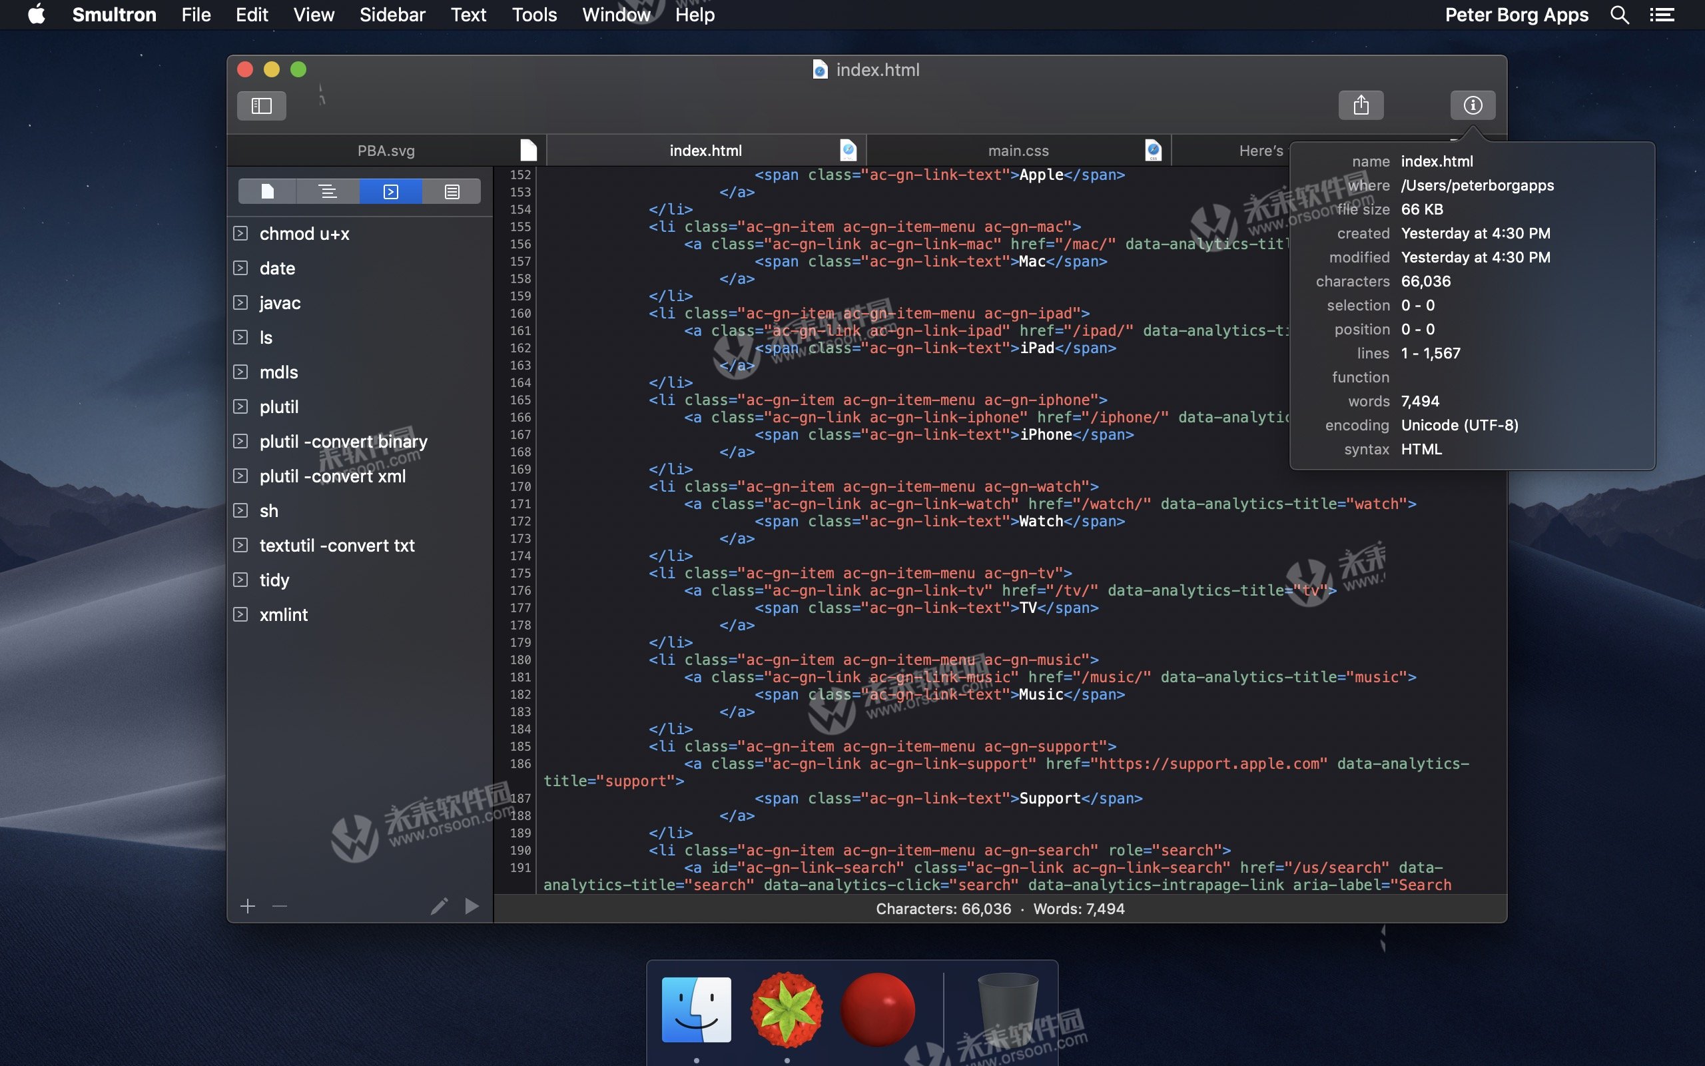The height and width of the screenshot is (1066, 1705).
Task: Click the pencil edit command icon
Action: click(439, 906)
